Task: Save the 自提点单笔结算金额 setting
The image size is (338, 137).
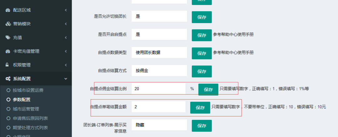Action: pos(200,108)
